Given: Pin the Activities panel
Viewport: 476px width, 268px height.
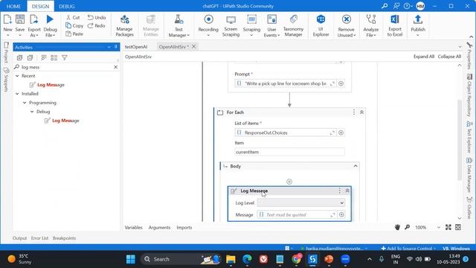Looking at the screenshot, I should pyautogui.click(x=116, y=47).
